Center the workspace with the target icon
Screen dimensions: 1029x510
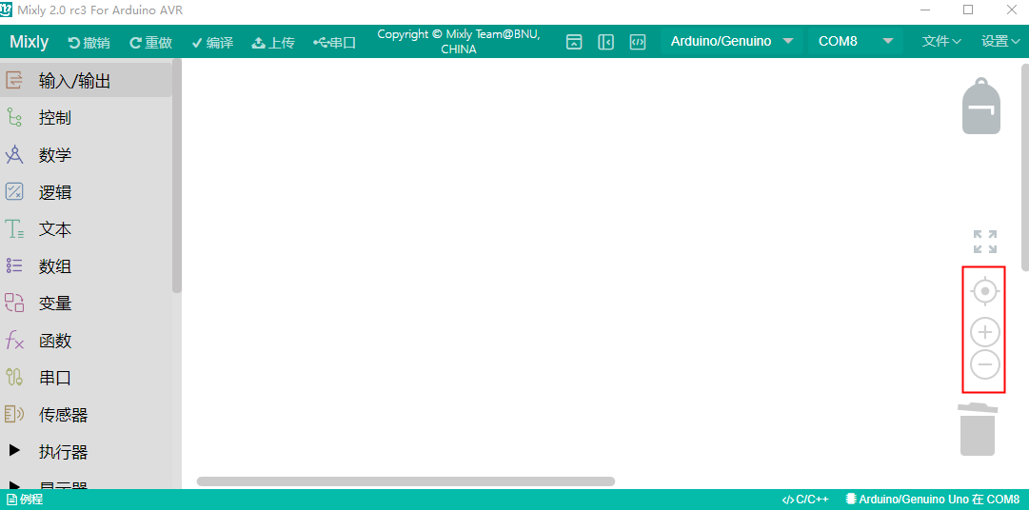click(x=985, y=291)
